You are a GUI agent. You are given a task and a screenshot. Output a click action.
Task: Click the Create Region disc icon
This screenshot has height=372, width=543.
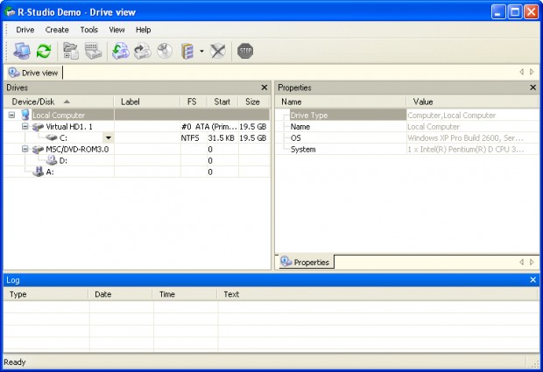pyautogui.click(x=165, y=52)
